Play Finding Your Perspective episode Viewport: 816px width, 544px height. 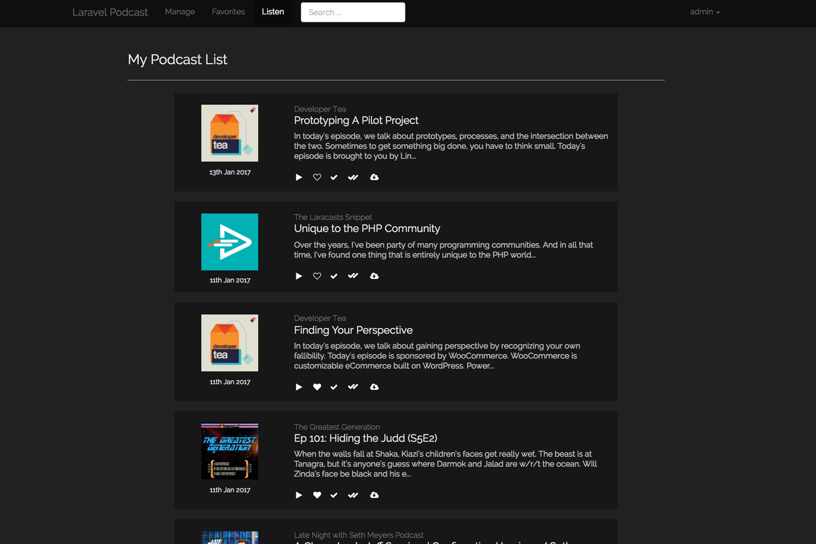click(299, 387)
